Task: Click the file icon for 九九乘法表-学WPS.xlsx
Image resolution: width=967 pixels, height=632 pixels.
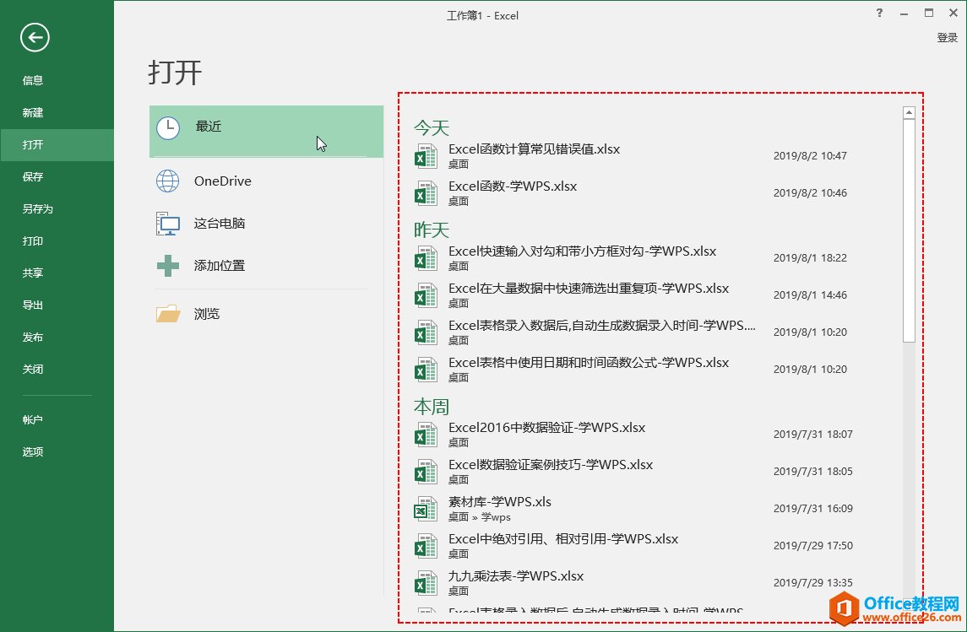Action: click(x=426, y=583)
